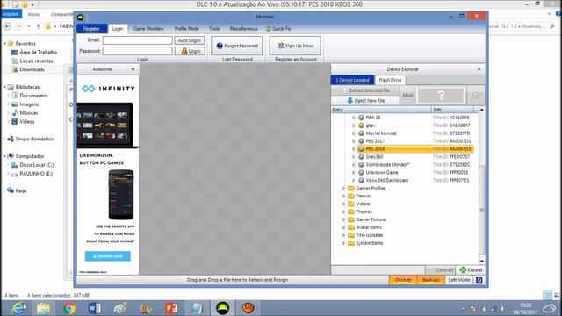
Task: Select the Flash Drive tab
Action: [390, 80]
